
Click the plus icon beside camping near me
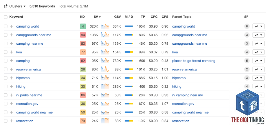[12, 43]
